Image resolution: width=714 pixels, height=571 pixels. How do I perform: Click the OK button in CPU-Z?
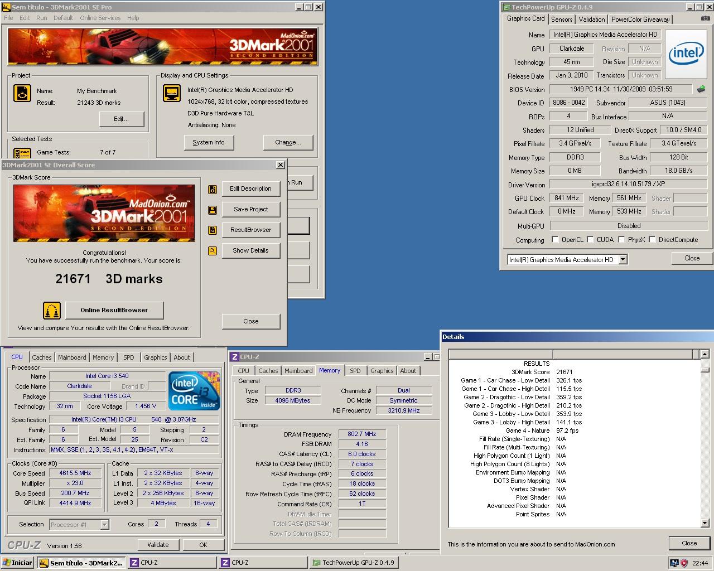pos(203,545)
